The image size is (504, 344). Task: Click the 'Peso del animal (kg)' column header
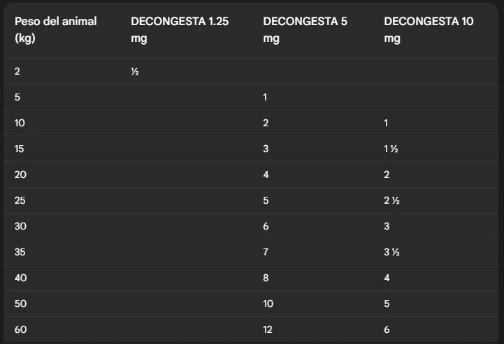pos(56,29)
